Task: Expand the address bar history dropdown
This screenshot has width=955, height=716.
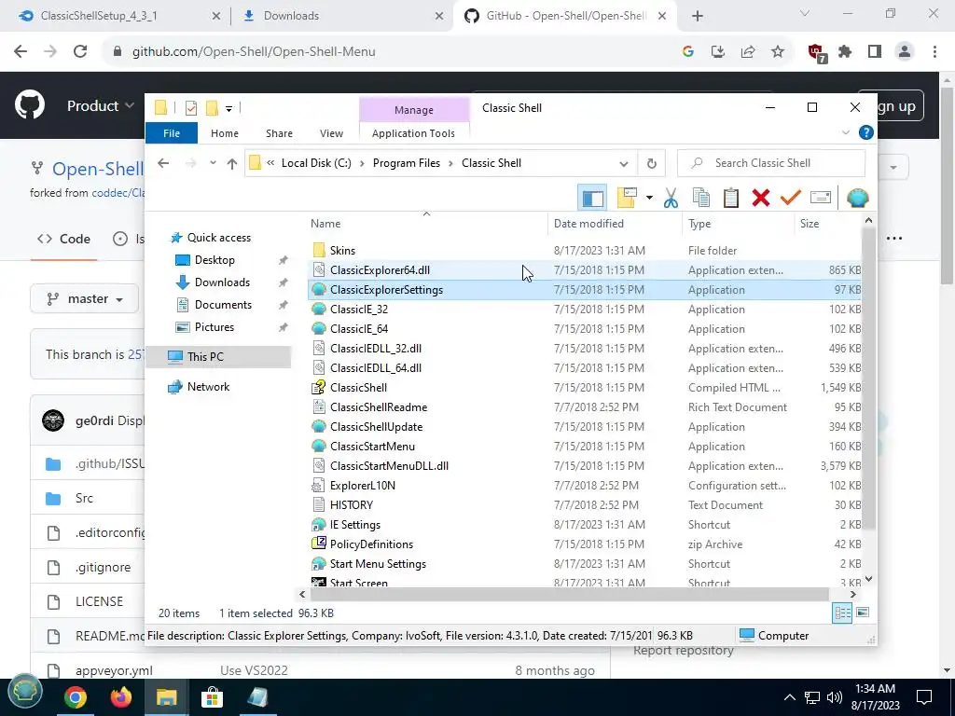Action: click(624, 163)
